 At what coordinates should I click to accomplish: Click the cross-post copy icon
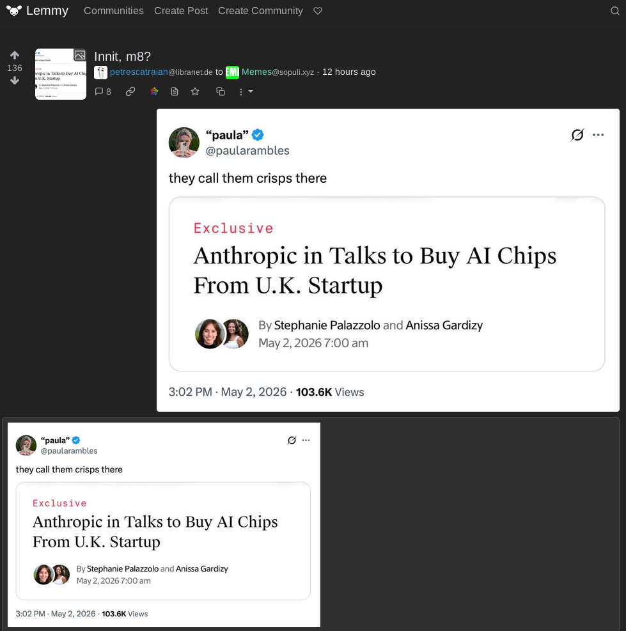[x=220, y=92]
